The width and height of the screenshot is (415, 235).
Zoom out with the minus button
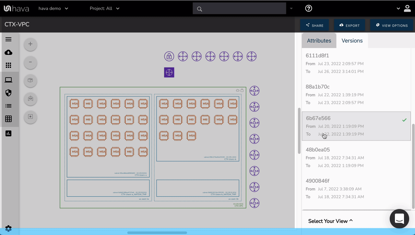(30, 62)
